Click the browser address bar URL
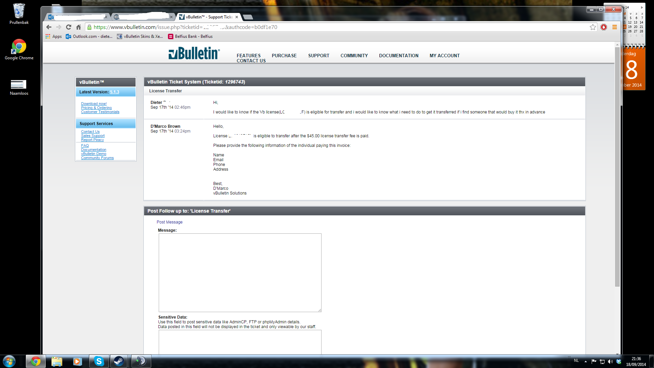The height and width of the screenshot is (368, 654). pyautogui.click(x=185, y=27)
